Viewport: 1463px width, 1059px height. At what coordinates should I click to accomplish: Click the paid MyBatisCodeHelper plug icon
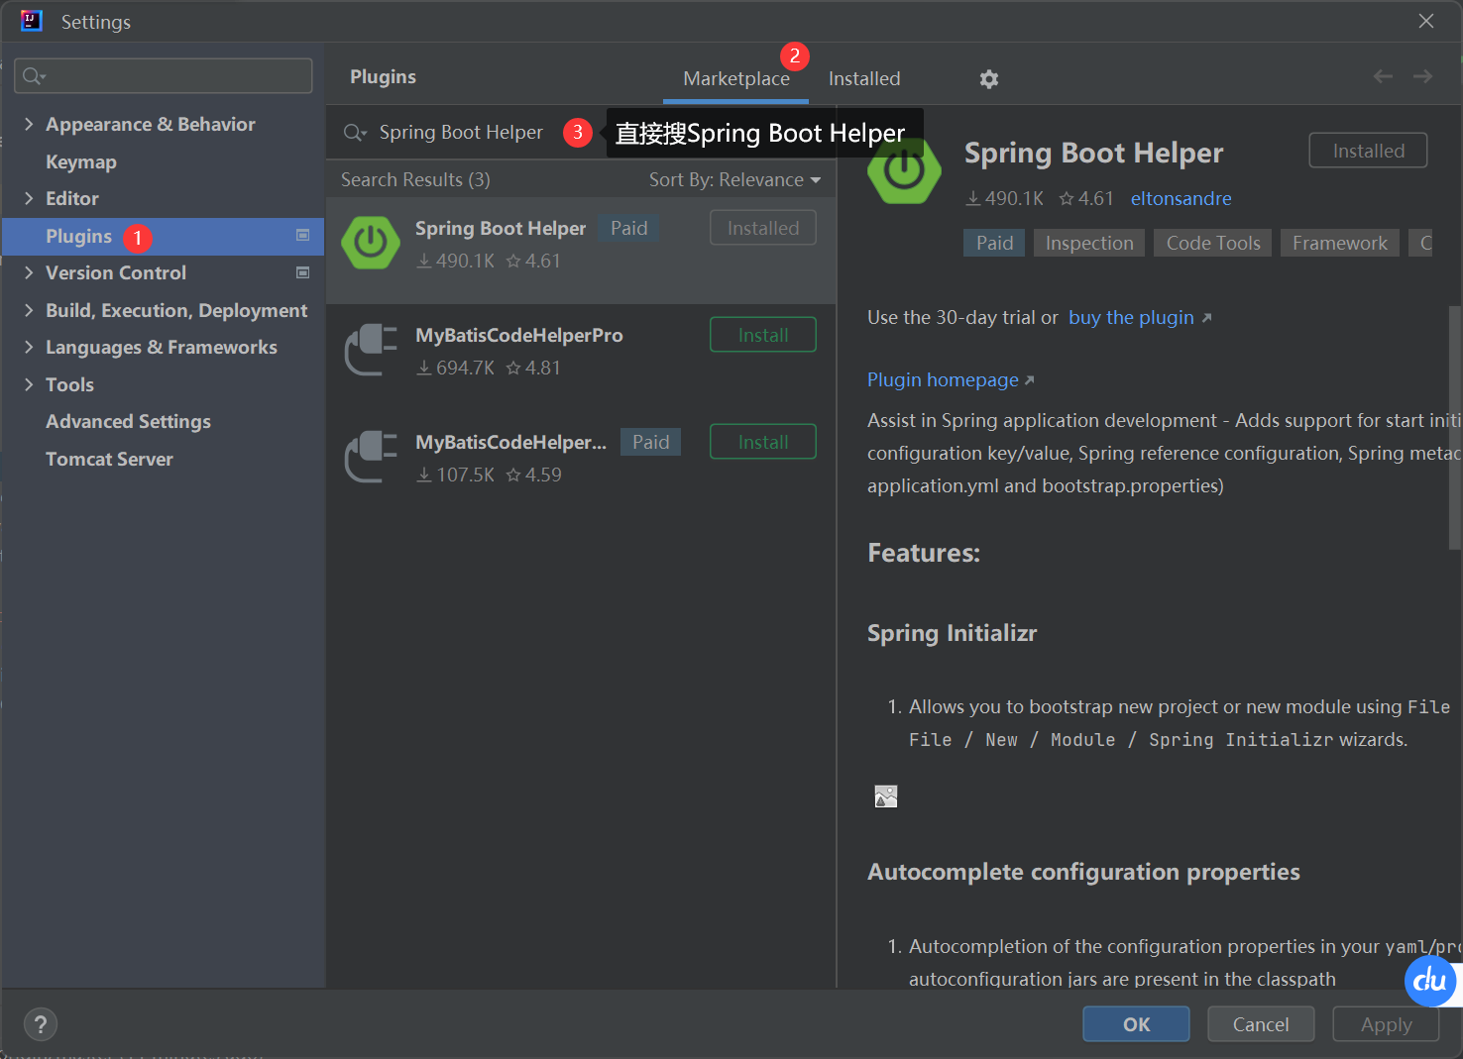[x=371, y=457]
